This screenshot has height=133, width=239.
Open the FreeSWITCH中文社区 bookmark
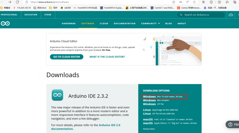(85, 8)
